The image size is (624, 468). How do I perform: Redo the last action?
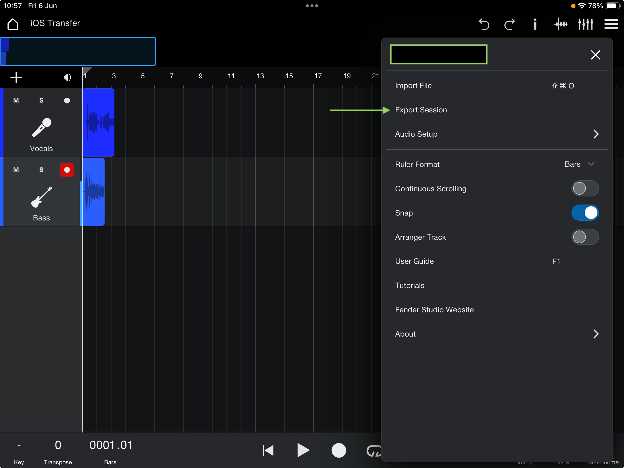(x=509, y=24)
